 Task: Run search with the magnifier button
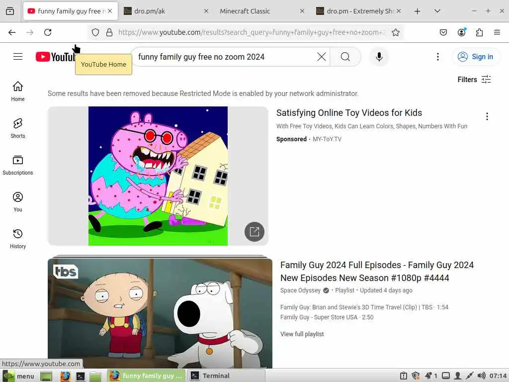(x=345, y=57)
